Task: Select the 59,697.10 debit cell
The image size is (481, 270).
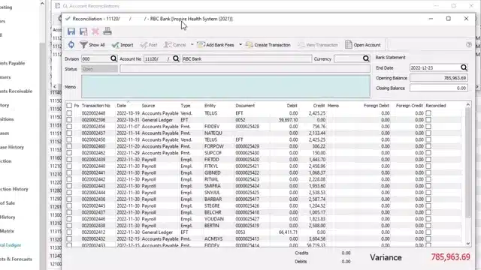Action: pos(288,120)
